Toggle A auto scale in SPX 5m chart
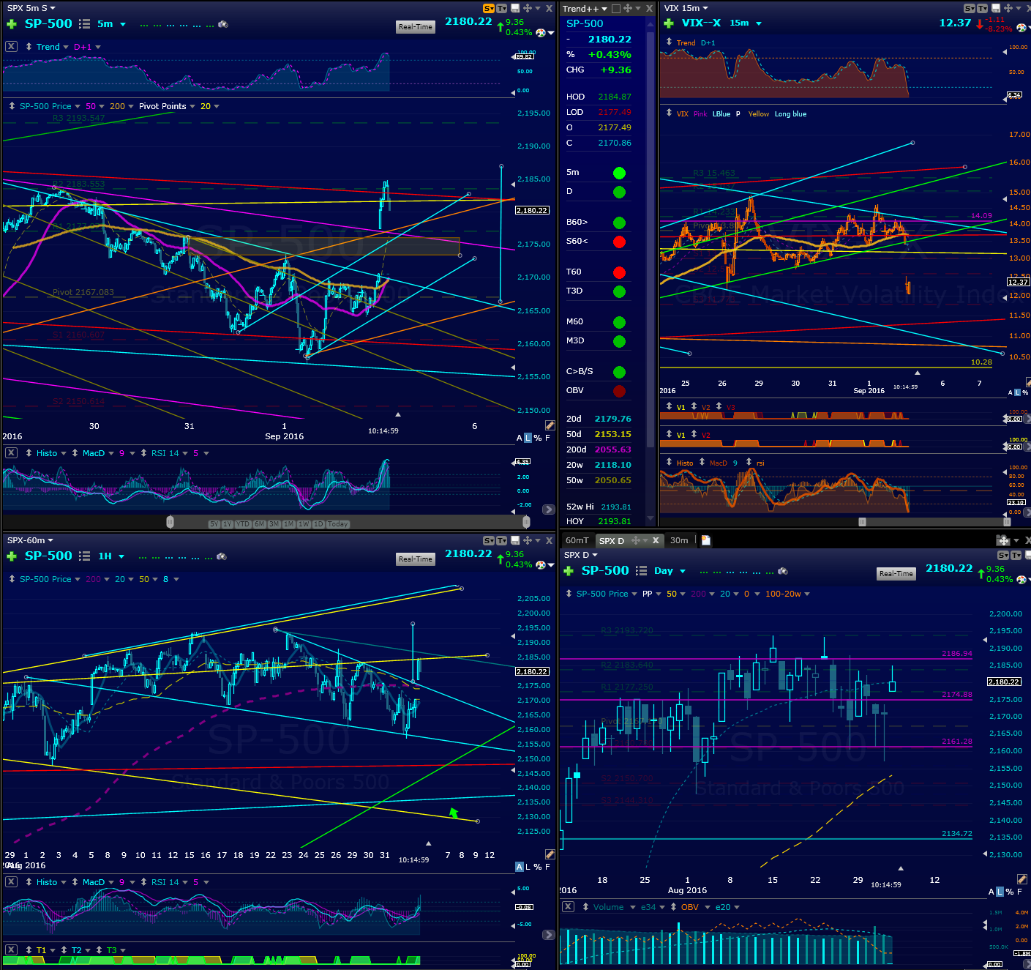Image resolution: width=1031 pixels, height=970 pixels. (520, 438)
